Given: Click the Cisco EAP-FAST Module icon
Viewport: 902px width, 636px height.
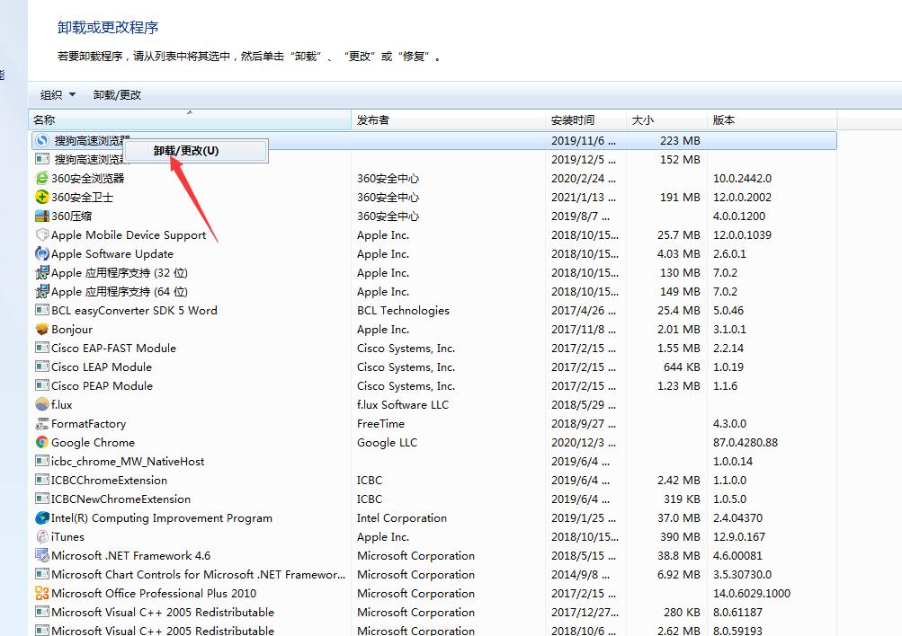Looking at the screenshot, I should tap(42, 348).
